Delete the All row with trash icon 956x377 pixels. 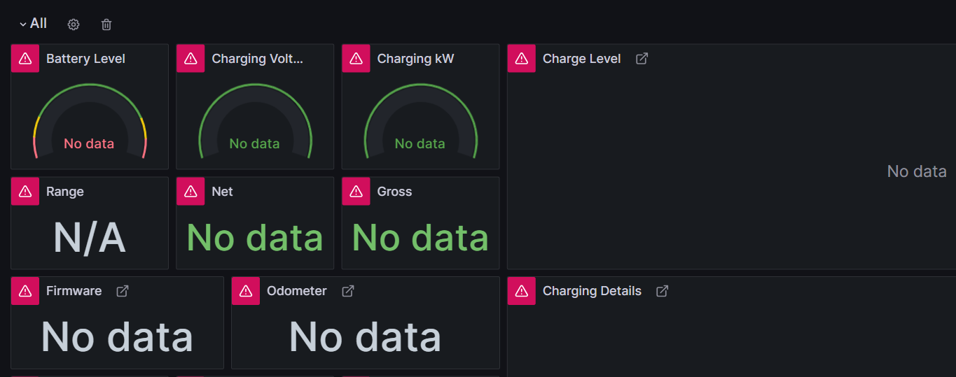[x=106, y=24]
